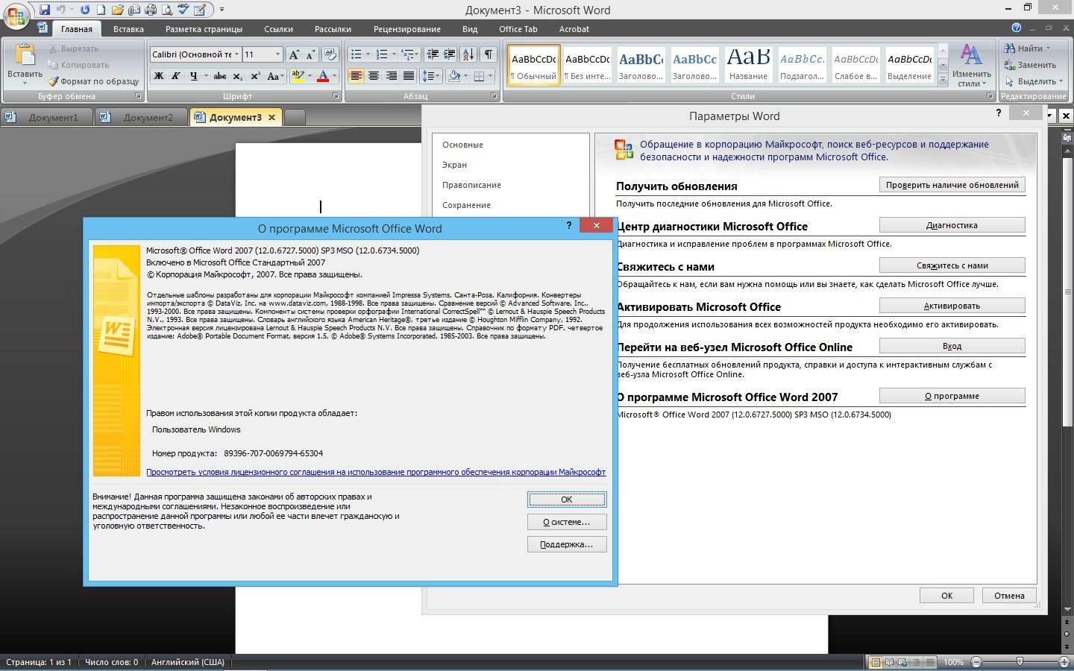
Task: Apply yellow text highlight color
Action: coord(298,76)
